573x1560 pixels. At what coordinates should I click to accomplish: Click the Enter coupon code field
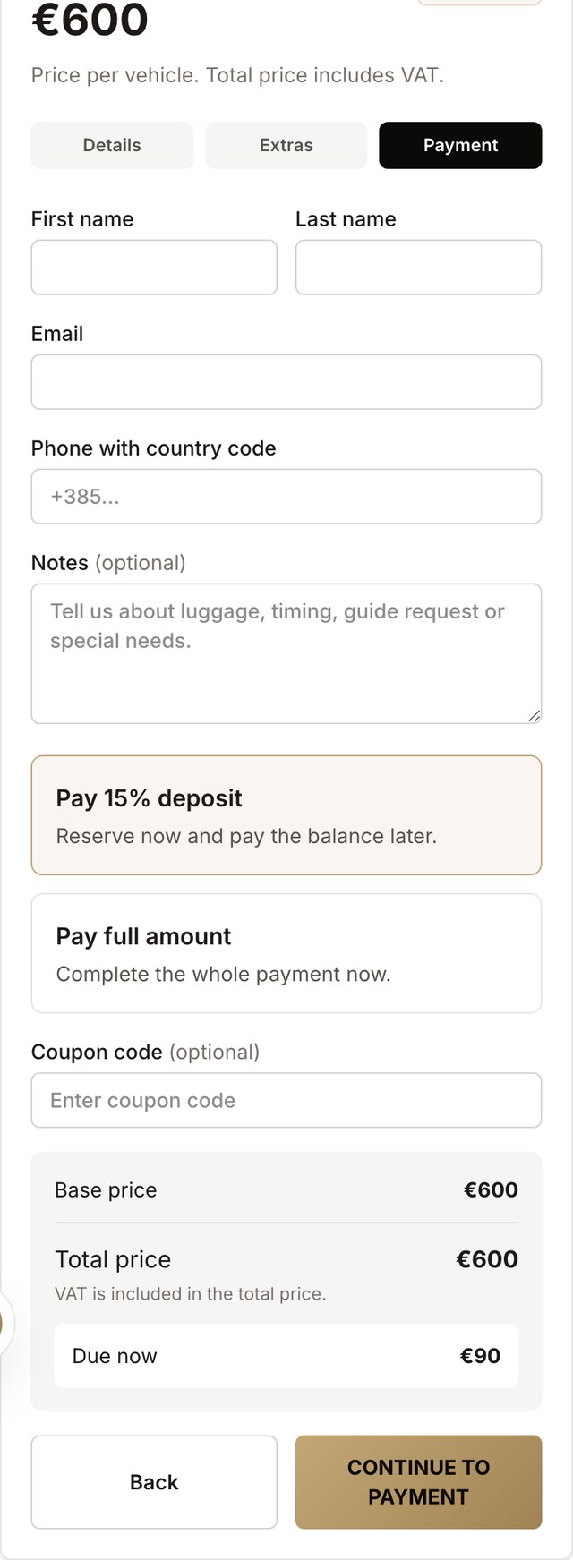pyautogui.click(x=286, y=1100)
